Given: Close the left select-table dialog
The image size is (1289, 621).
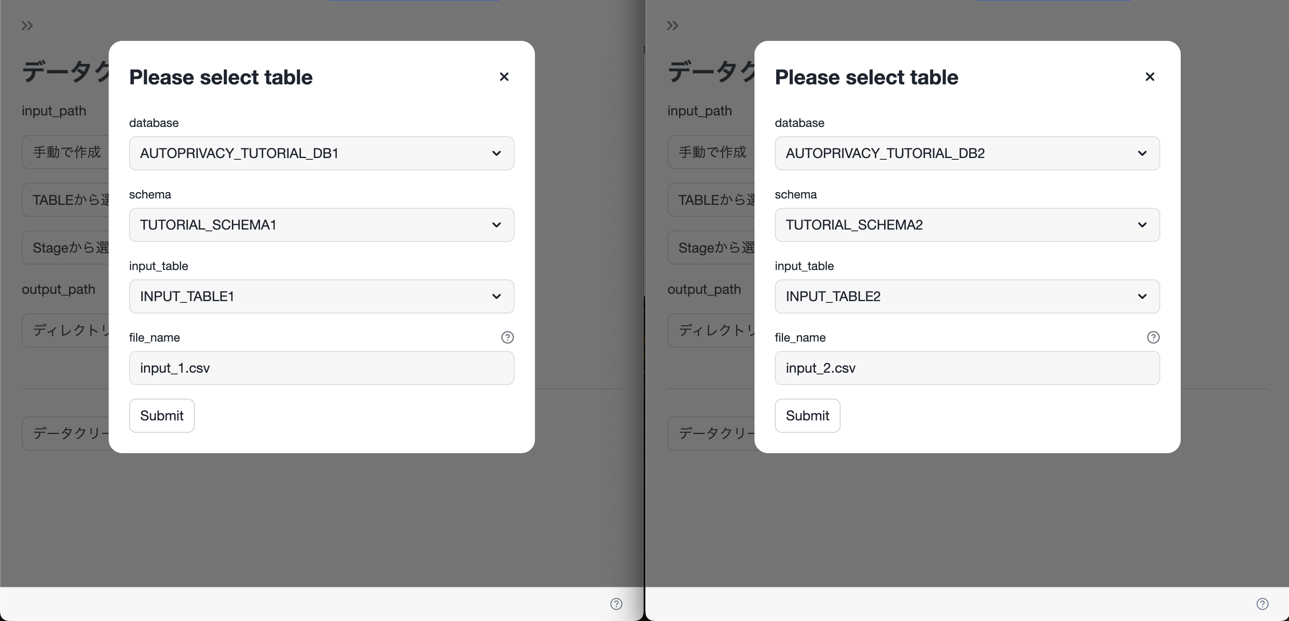Looking at the screenshot, I should coord(504,77).
